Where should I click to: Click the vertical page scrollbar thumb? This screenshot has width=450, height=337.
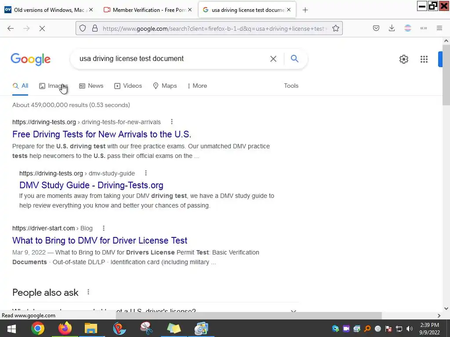pyautogui.click(x=446, y=75)
